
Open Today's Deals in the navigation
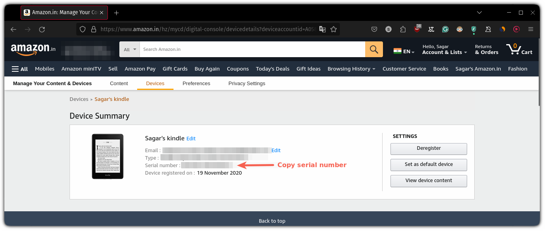tap(272, 69)
